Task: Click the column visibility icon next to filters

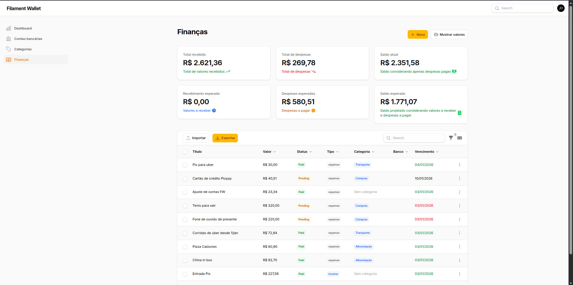Action: coord(459,138)
